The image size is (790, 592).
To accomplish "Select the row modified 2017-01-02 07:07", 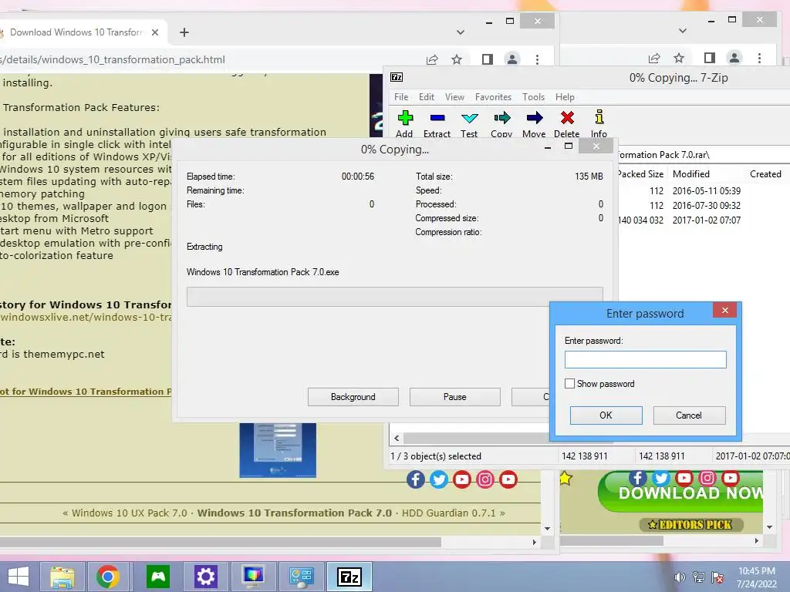I will [x=704, y=220].
